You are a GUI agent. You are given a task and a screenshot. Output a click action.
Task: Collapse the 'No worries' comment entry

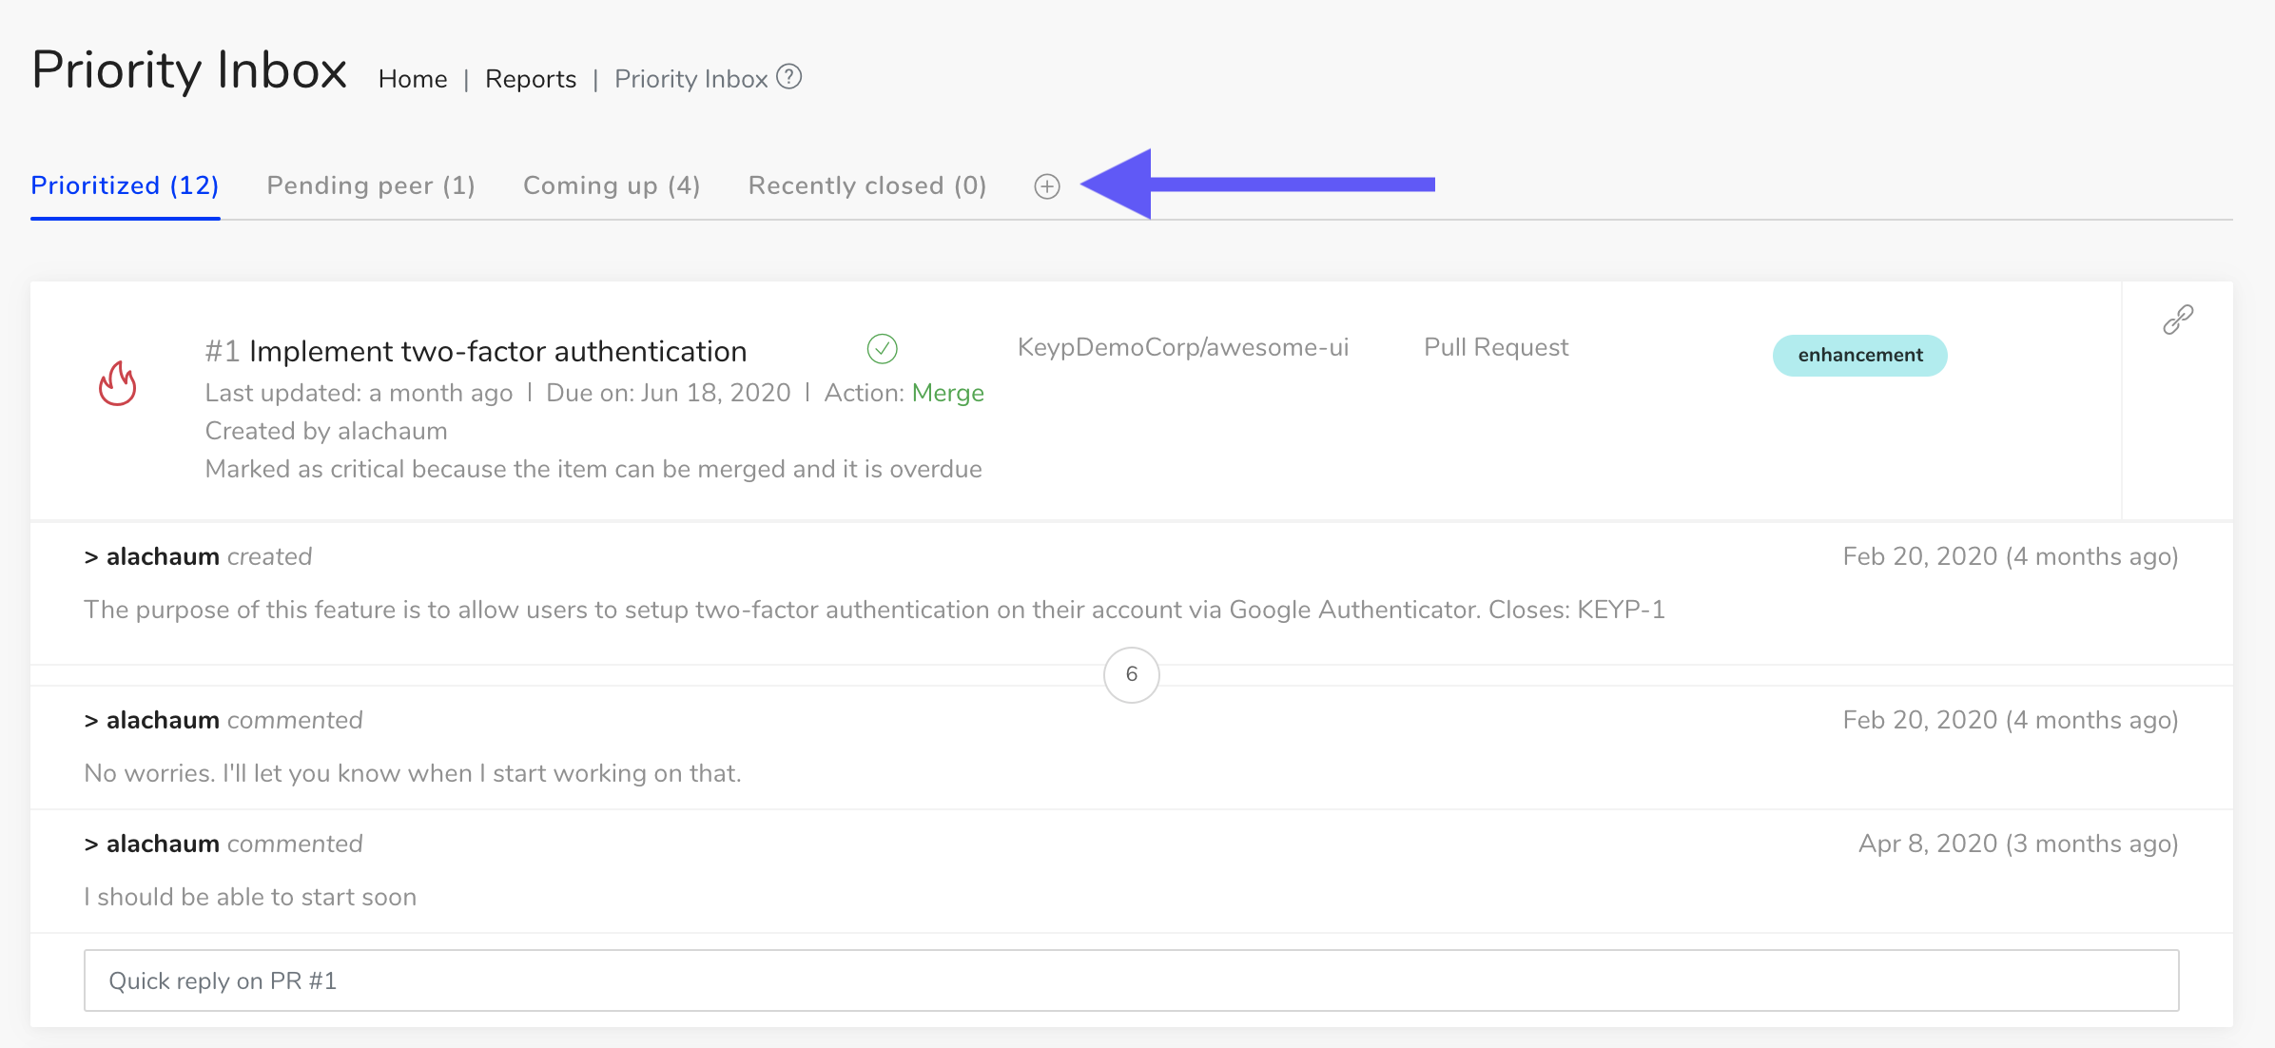[91, 721]
